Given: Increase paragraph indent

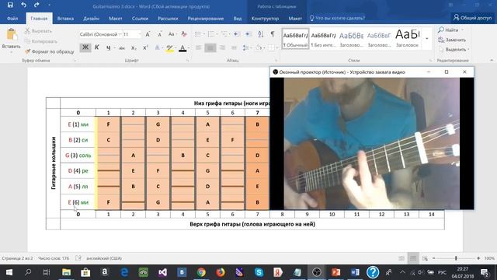Looking at the screenshot, I should pyautogui.click(x=248, y=34).
